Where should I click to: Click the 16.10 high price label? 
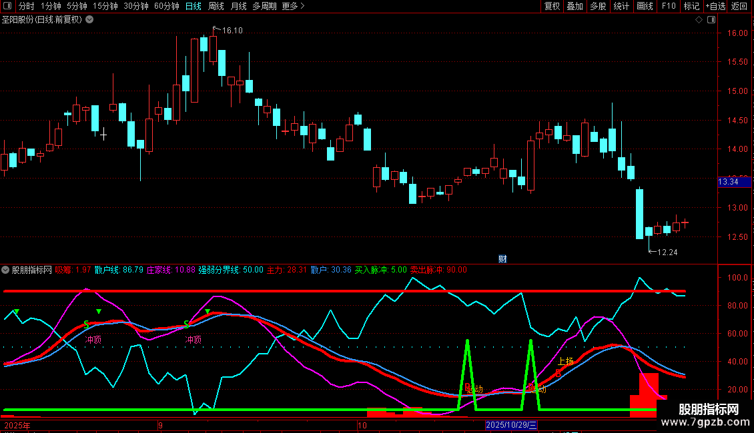click(x=232, y=31)
